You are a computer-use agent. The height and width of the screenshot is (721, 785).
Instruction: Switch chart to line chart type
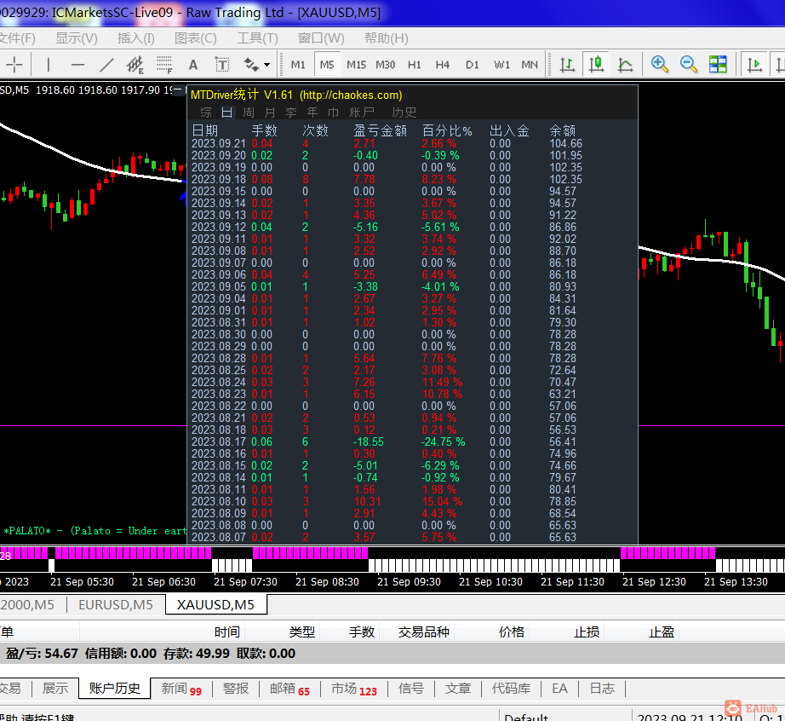[x=625, y=65]
